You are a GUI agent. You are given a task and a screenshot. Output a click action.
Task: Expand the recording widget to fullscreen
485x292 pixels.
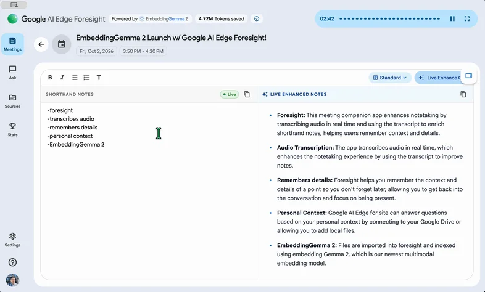pyautogui.click(x=467, y=19)
